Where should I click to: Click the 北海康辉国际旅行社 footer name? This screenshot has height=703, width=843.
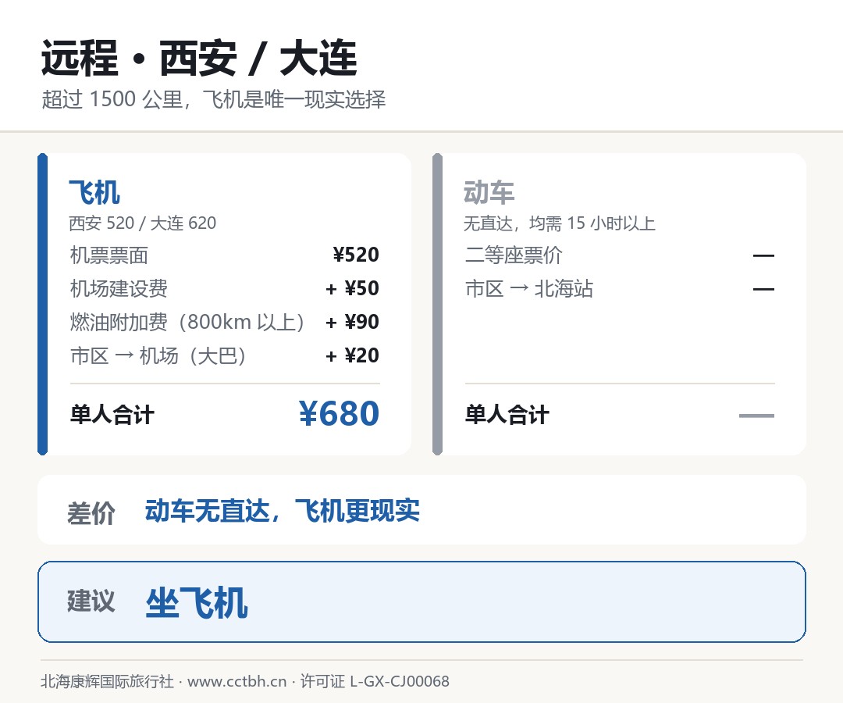pyautogui.click(x=107, y=681)
